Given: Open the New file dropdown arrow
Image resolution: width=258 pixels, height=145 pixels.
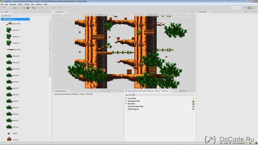Looking at the screenshot, I should point(4,8).
